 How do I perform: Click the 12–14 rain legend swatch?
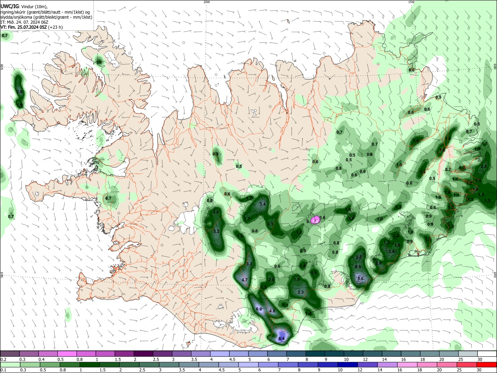(x=367, y=365)
